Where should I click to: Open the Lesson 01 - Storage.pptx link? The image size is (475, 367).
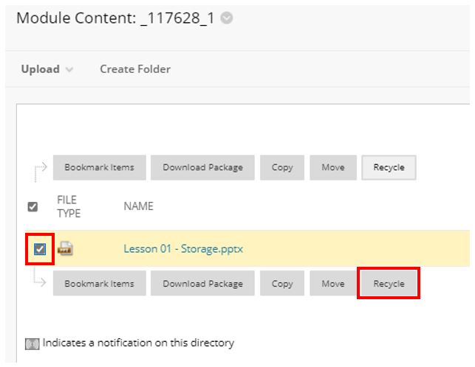pos(183,249)
